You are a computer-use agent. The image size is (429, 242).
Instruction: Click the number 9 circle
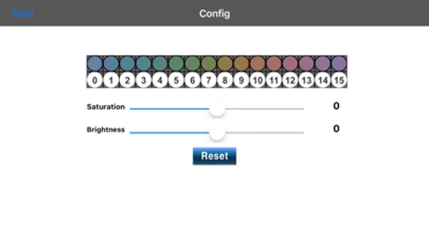241,80
